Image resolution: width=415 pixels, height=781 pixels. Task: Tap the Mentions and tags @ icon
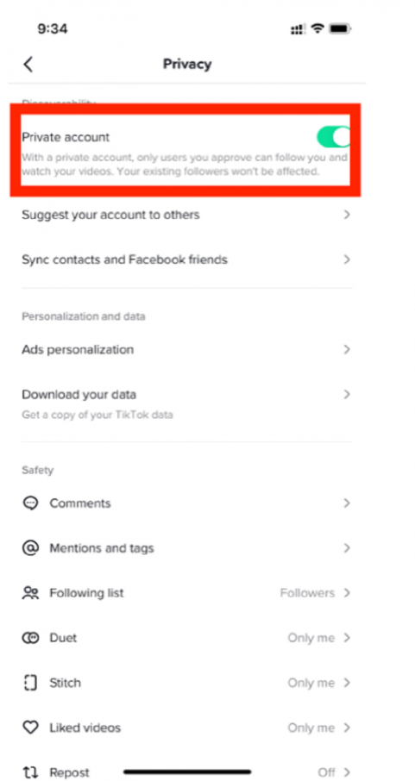click(x=31, y=548)
